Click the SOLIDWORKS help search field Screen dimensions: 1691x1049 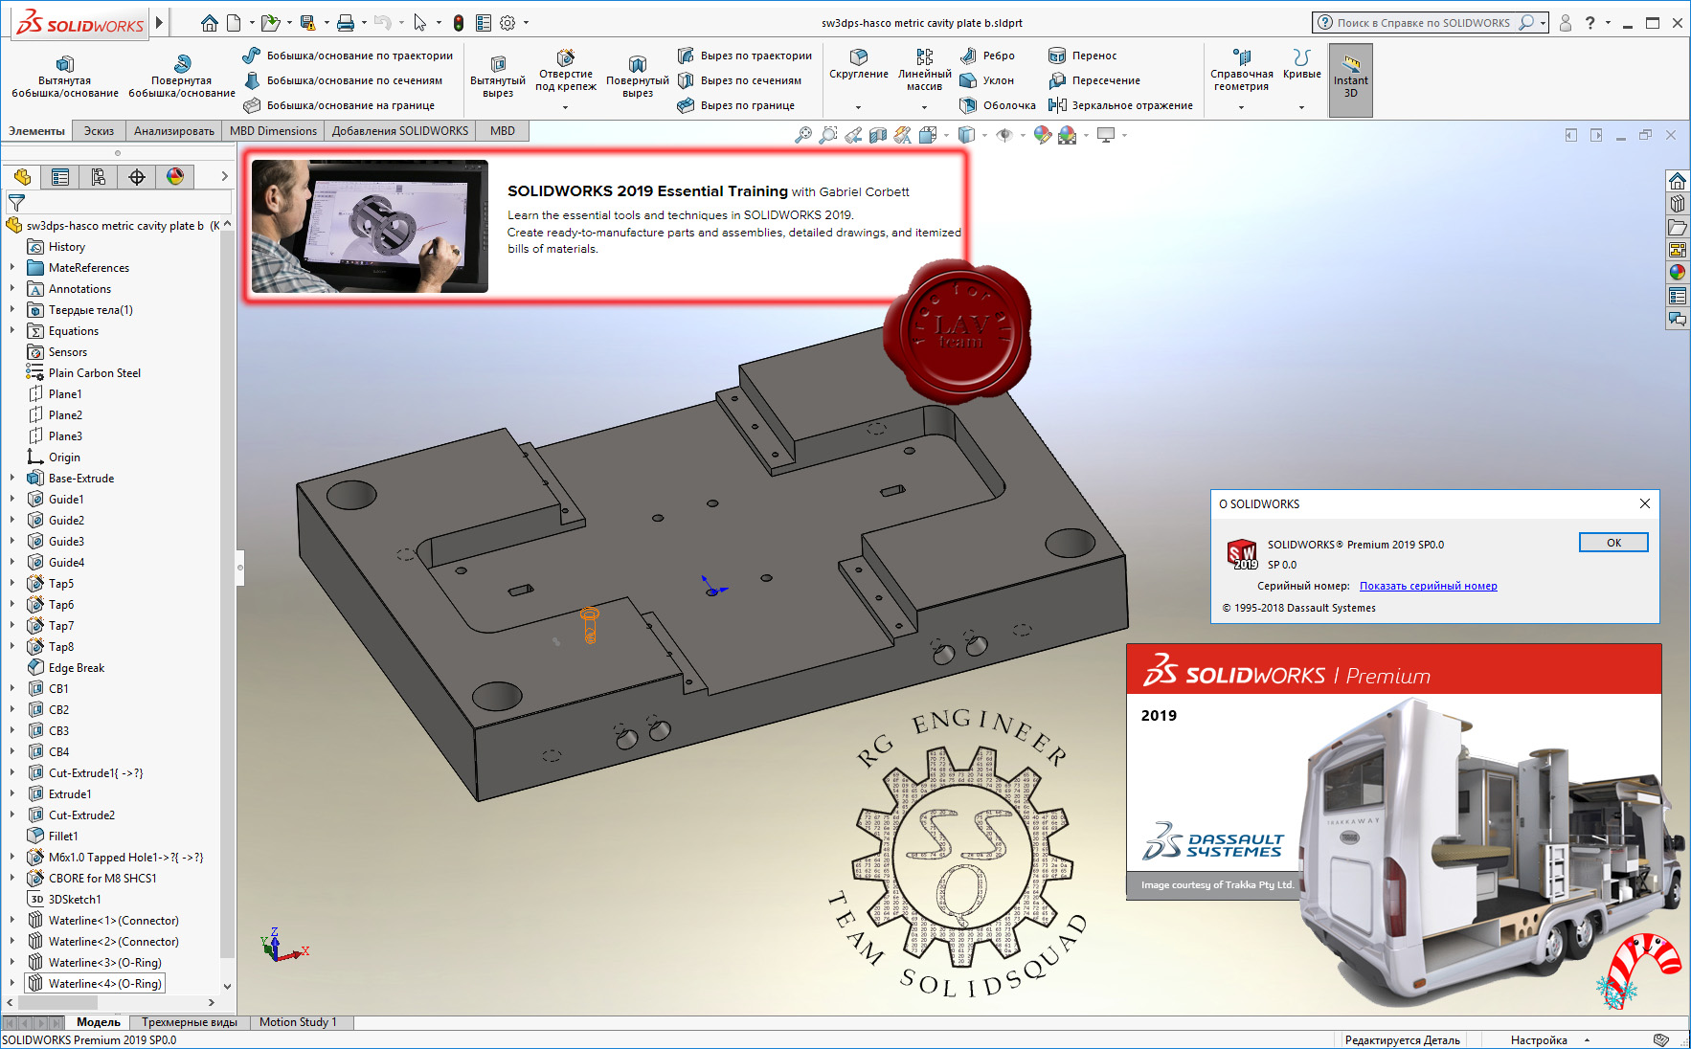[x=1423, y=23]
